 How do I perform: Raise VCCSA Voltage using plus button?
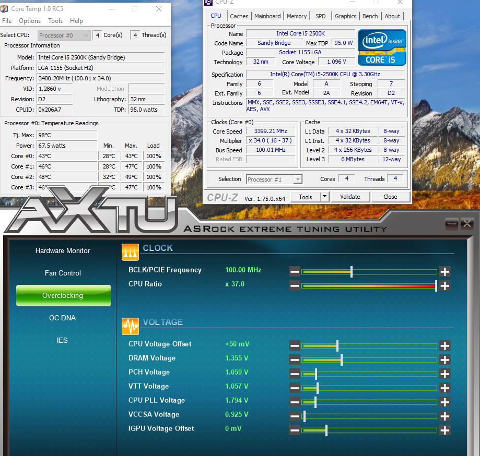pyautogui.click(x=445, y=416)
